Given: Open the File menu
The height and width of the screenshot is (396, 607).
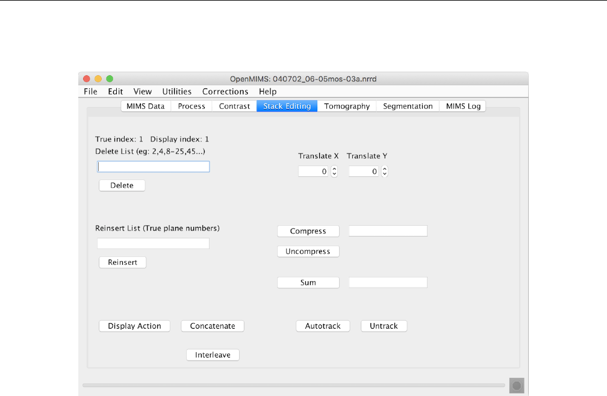Looking at the screenshot, I should (x=90, y=91).
